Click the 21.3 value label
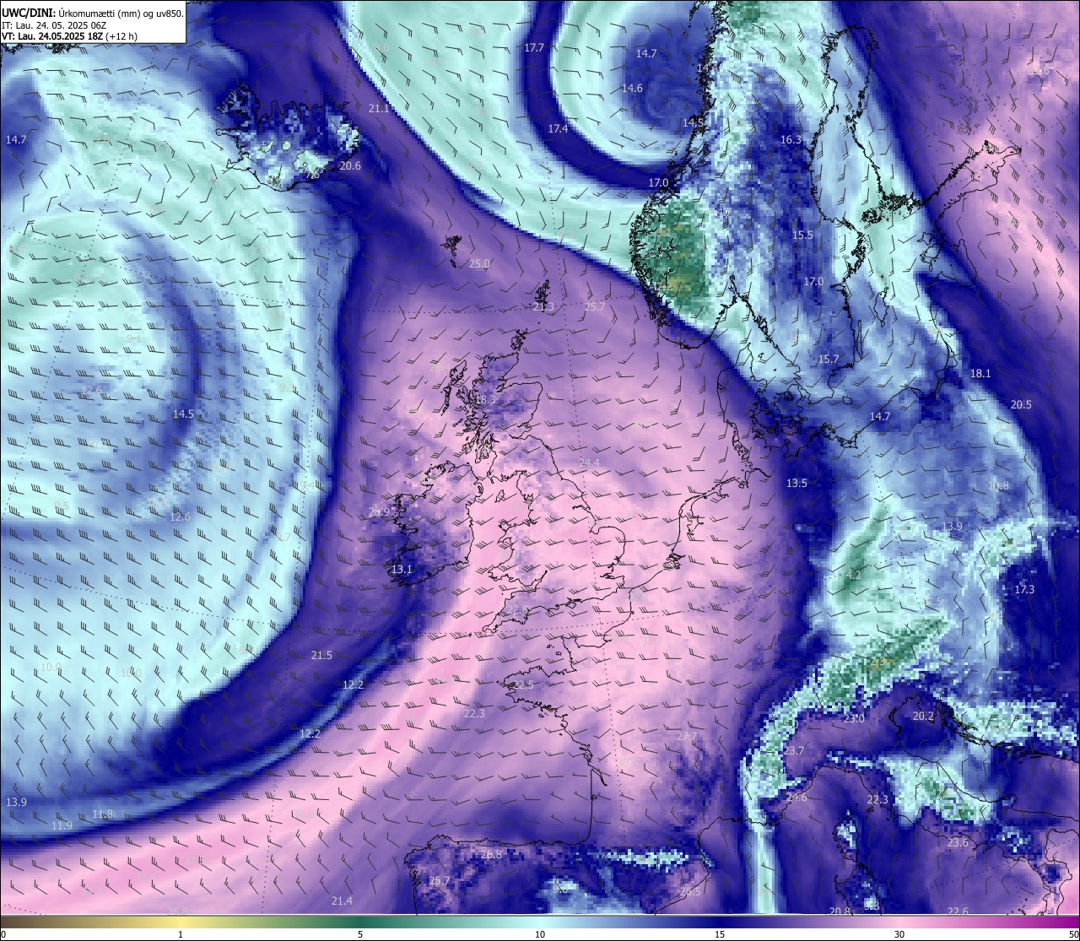This screenshot has width=1080, height=941. point(544,307)
